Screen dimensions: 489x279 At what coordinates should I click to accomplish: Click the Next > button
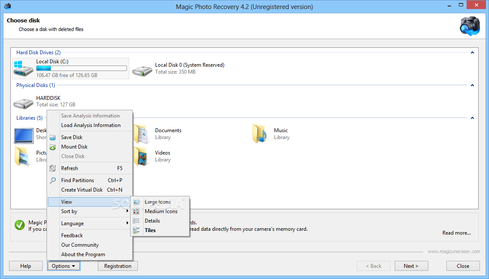tap(411, 266)
